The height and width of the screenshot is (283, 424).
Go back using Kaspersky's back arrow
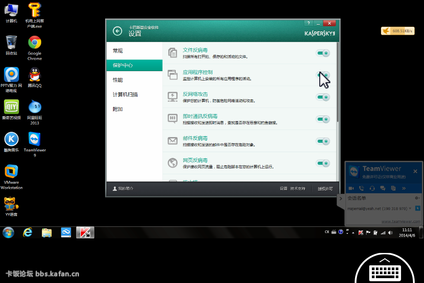pos(117,31)
